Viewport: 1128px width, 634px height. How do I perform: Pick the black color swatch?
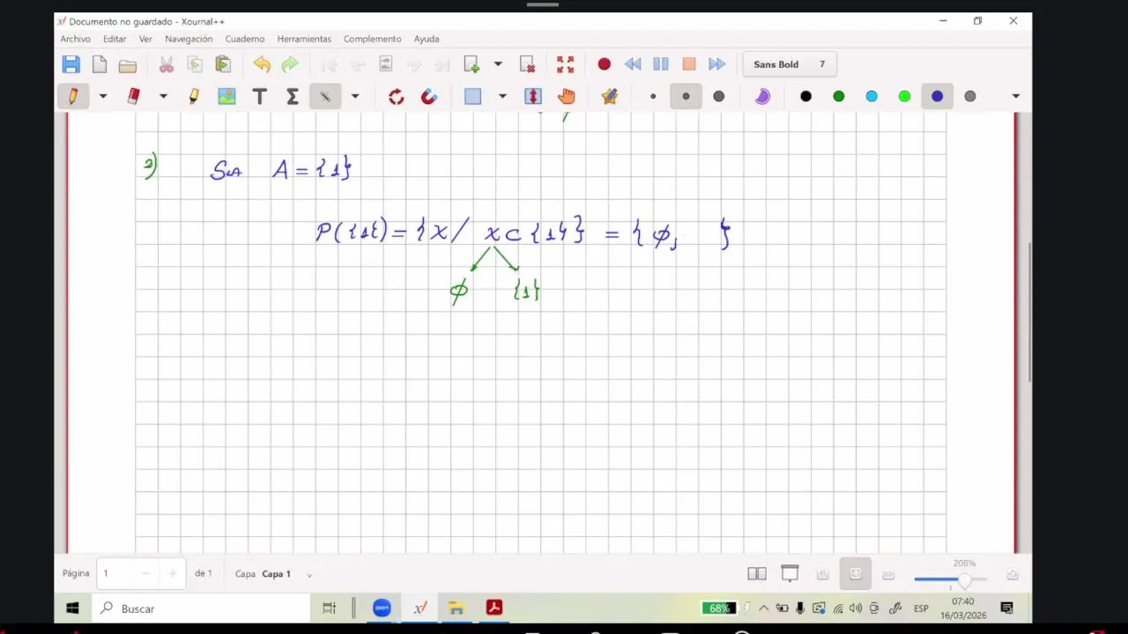point(806,96)
